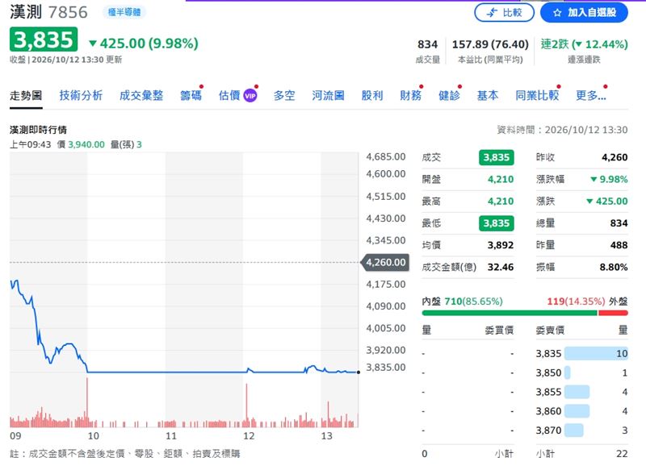The width and height of the screenshot is (646, 470).
Task: Click the compare arrows icon
Action: (x=492, y=13)
